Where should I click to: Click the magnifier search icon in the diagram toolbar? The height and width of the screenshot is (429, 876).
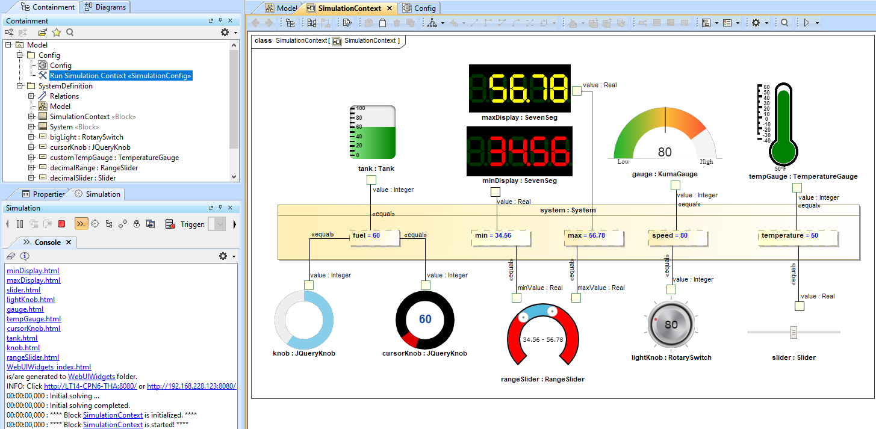click(784, 23)
